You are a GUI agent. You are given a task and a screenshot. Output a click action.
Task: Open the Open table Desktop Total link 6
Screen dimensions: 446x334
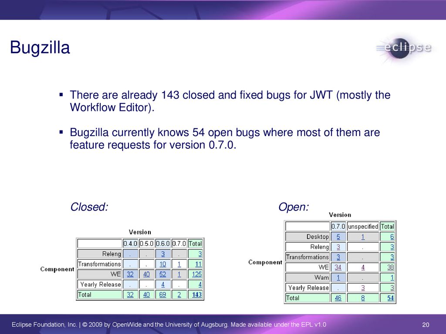click(x=392, y=237)
